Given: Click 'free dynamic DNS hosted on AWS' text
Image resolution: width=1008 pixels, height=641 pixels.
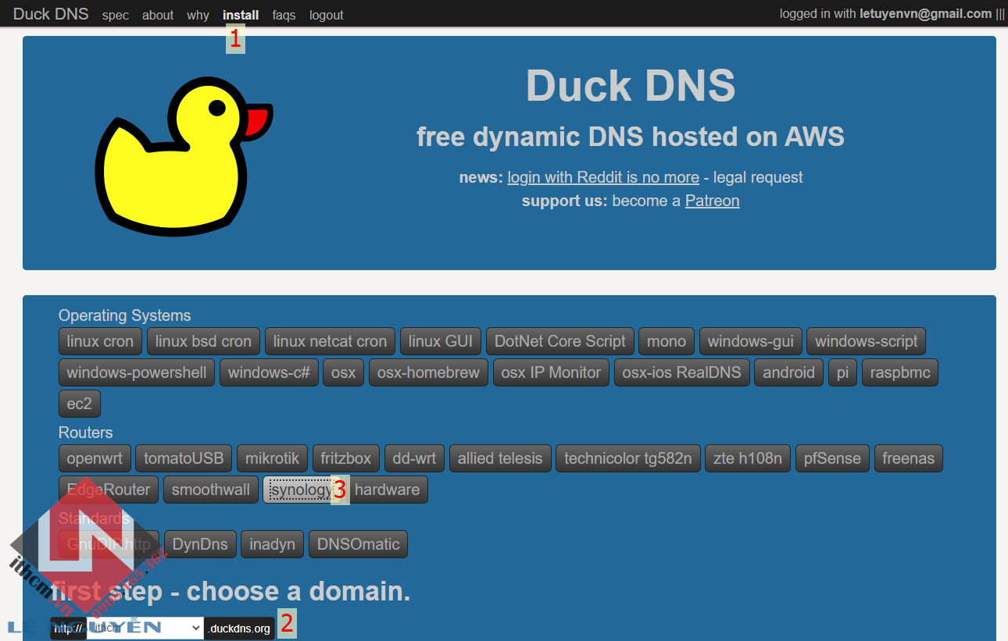Looking at the screenshot, I should click(x=631, y=137).
